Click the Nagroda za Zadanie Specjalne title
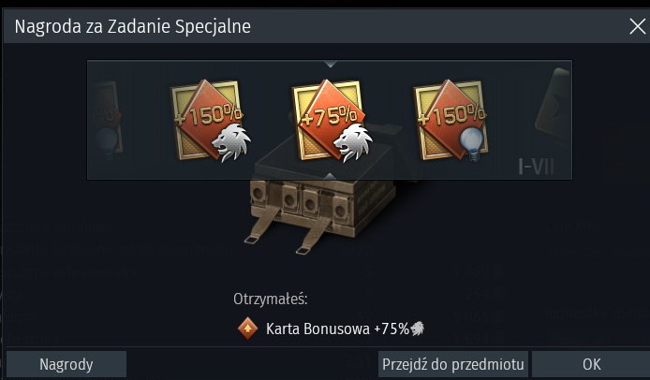This screenshot has width=650, height=380. [133, 26]
